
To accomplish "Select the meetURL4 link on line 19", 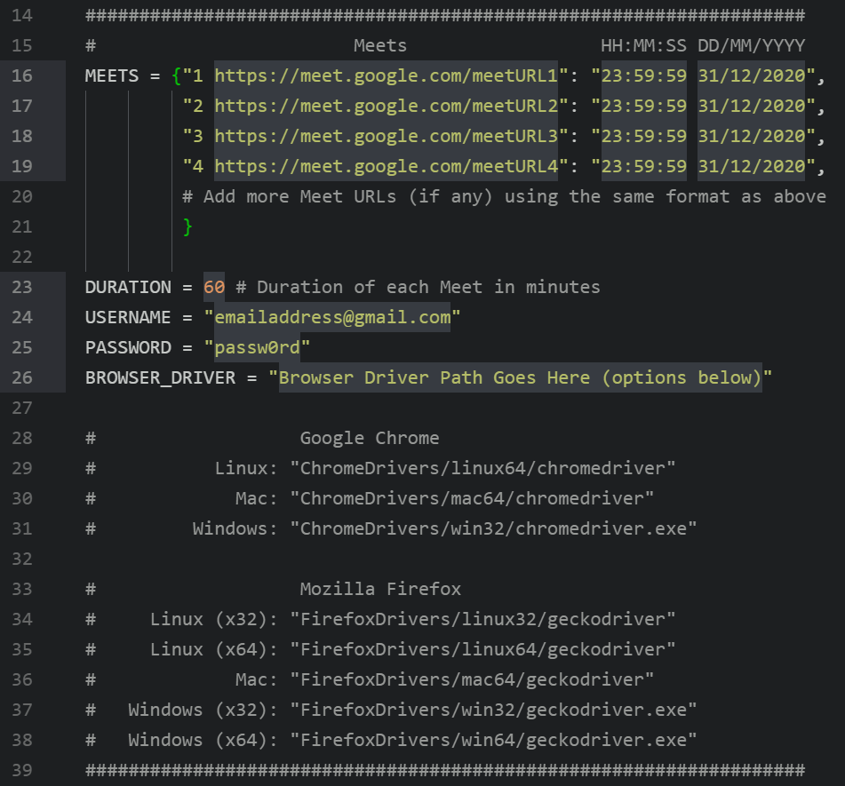I will 386,167.
